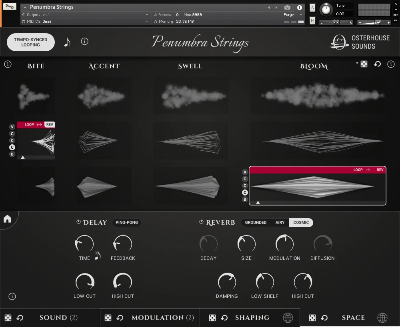The height and width of the screenshot is (327, 400).
Task: Expand the Penumbra Strings instrument name dropdown
Action: pos(25,7)
